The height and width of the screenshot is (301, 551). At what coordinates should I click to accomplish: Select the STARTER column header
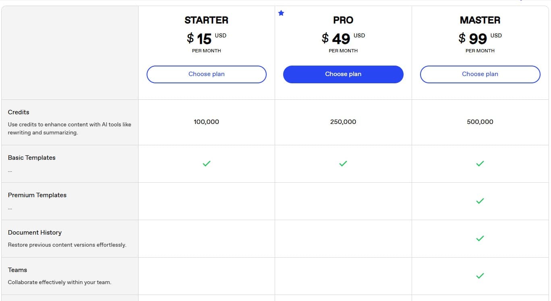tap(206, 20)
